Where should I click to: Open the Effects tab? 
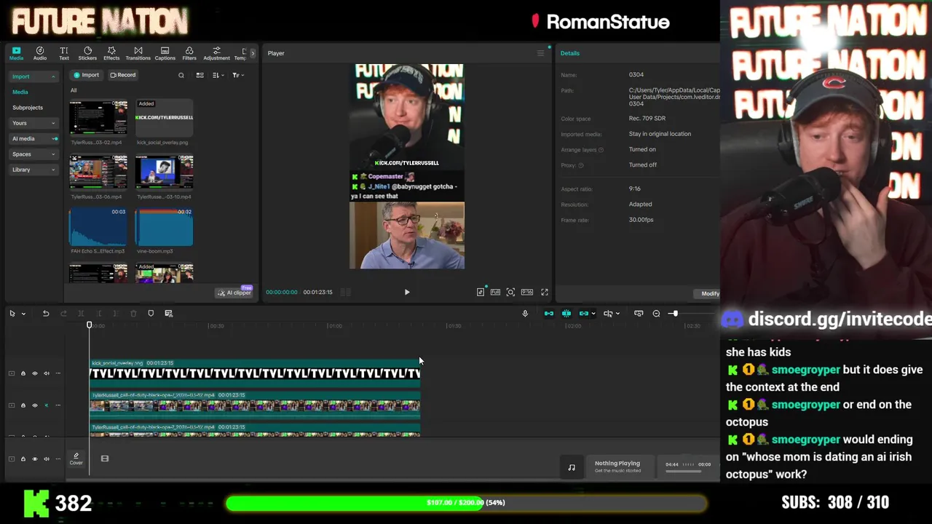pyautogui.click(x=111, y=53)
